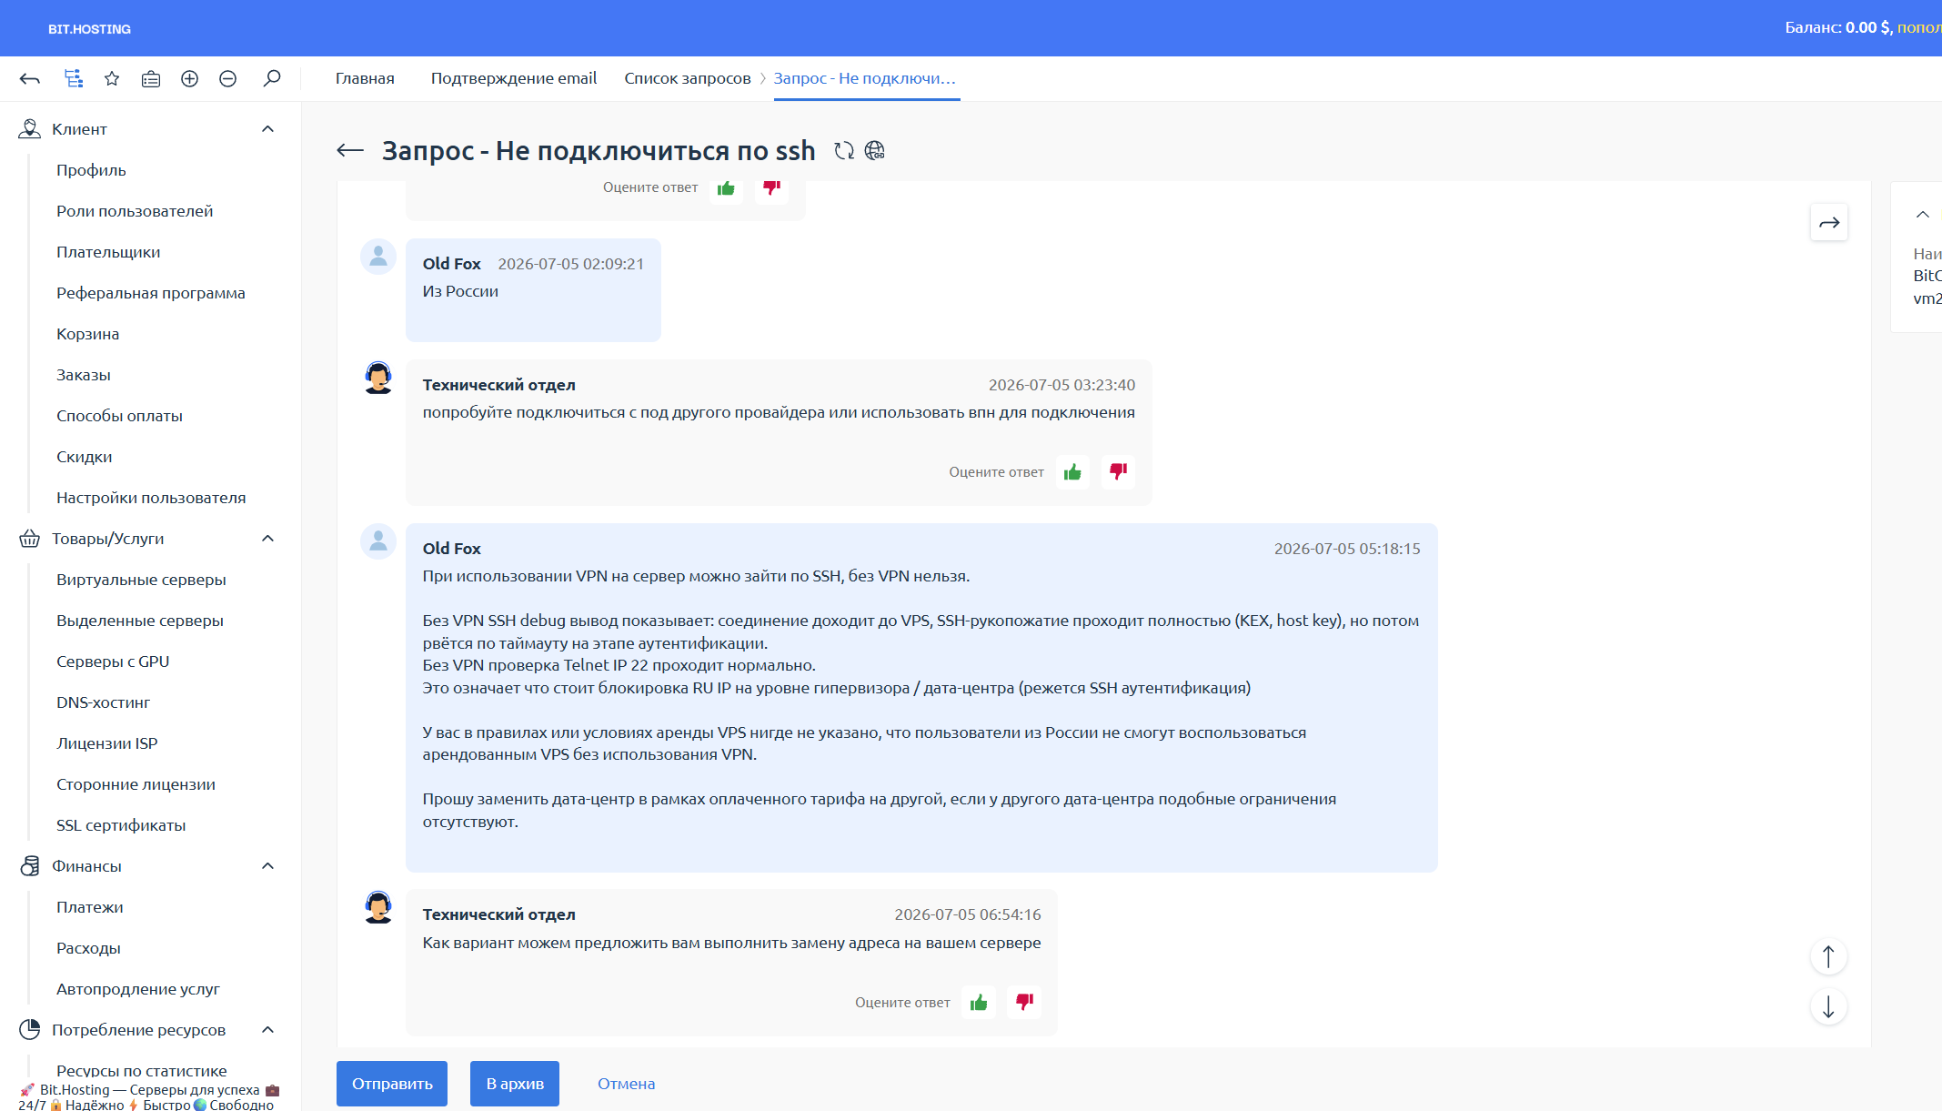This screenshot has height=1111, width=1942.
Task: Go back using the arrow beside the Запрос title
Action: pos(350,150)
